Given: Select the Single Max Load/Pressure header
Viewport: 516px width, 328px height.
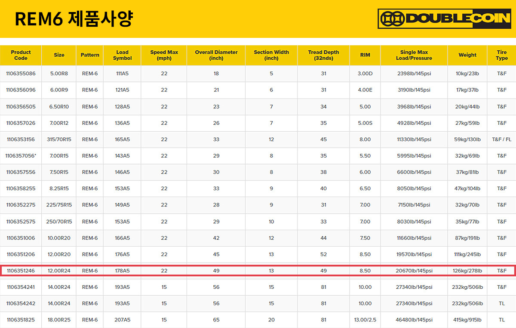Looking at the screenshot, I should pyautogui.click(x=414, y=55).
